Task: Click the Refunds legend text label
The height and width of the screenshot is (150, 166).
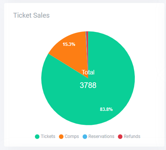Action: (x=132, y=136)
